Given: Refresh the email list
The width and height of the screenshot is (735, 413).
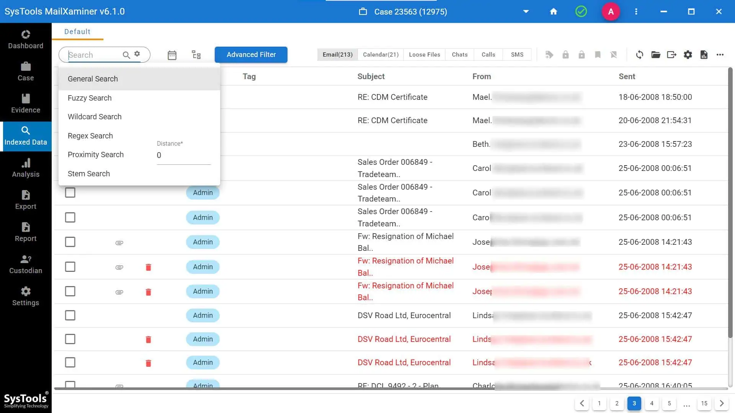Looking at the screenshot, I should (x=640, y=55).
